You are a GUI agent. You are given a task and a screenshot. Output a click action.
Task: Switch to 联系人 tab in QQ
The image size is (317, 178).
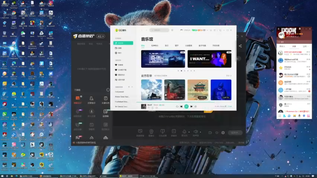coord(282,46)
